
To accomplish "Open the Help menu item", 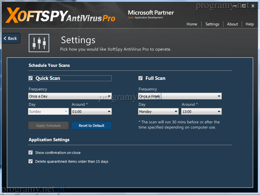I will [x=250, y=24].
